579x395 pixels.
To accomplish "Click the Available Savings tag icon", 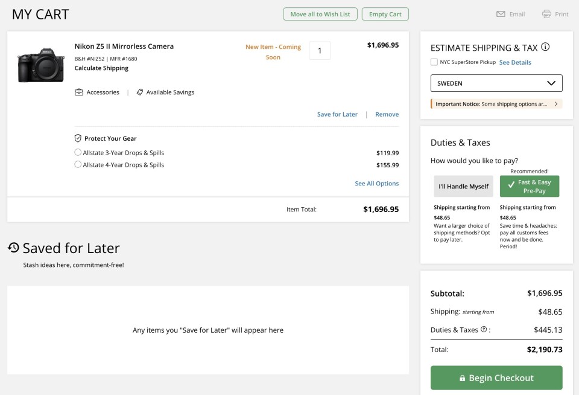I will tap(140, 92).
